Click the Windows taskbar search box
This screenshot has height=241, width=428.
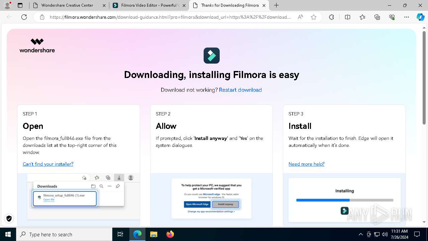[64, 234]
